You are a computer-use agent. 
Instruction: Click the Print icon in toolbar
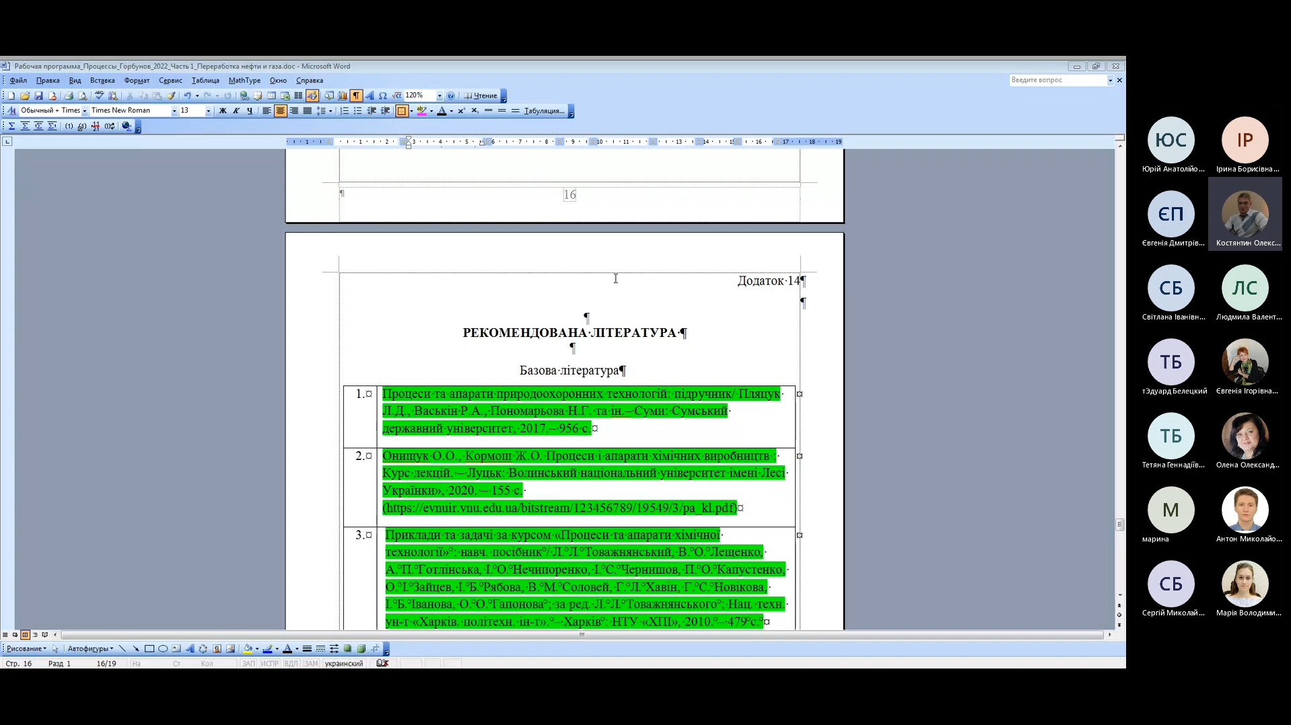(69, 96)
